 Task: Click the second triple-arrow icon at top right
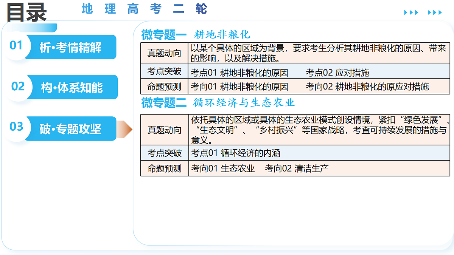pos(435,12)
